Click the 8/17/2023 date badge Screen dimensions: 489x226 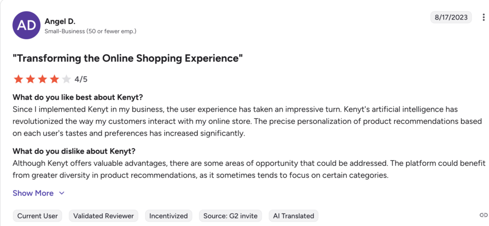451,18
